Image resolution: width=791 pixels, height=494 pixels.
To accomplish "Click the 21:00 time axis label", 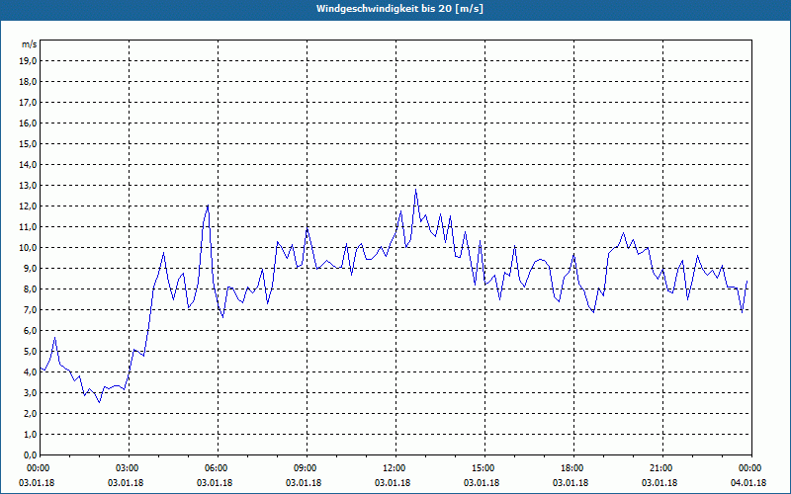I will 662,468.
